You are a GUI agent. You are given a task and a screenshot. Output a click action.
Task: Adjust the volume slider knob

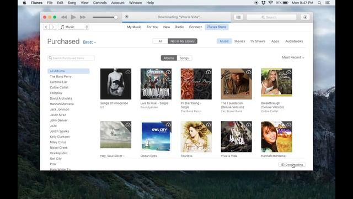pyautogui.click(x=116, y=17)
